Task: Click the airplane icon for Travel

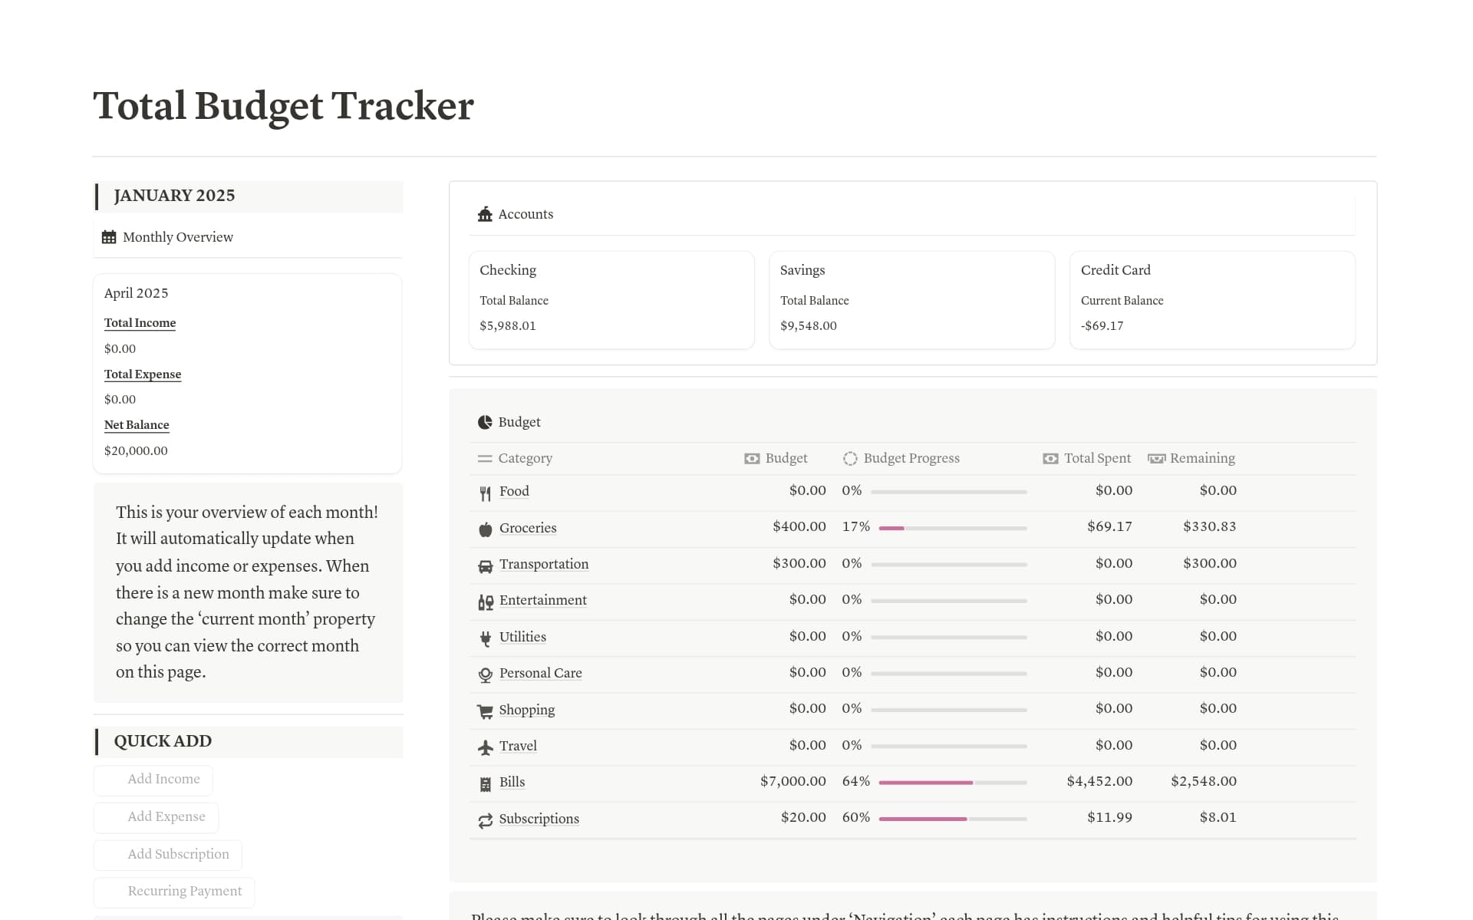Action: coord(486,746)
